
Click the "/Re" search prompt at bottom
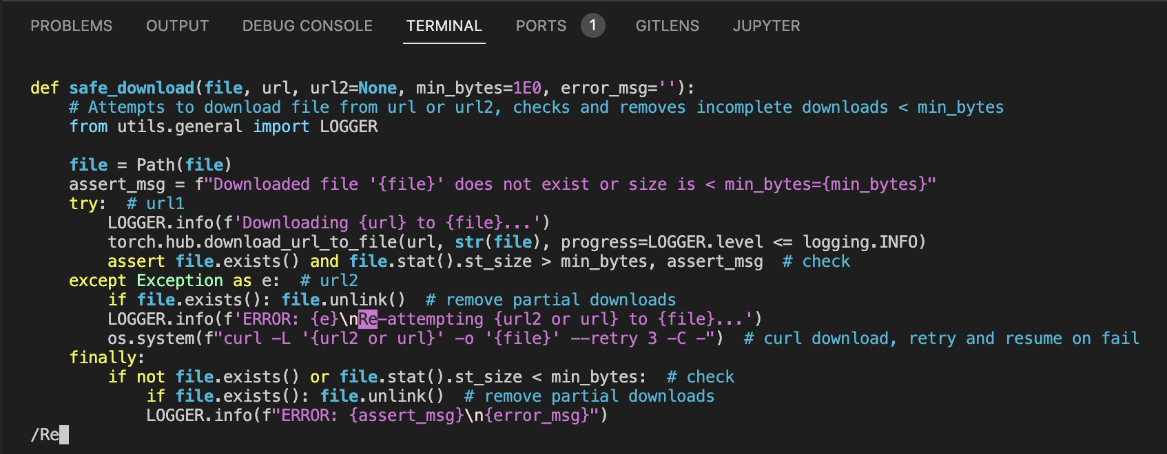[x=45, y=435]
